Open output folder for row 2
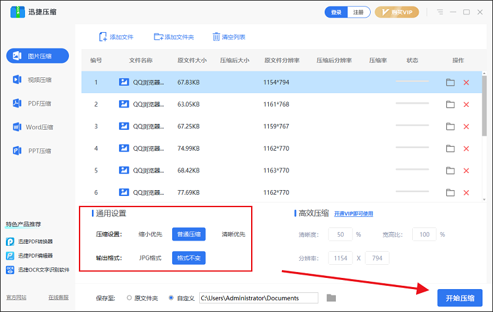The image size is (493, 312). pos(450,104)
